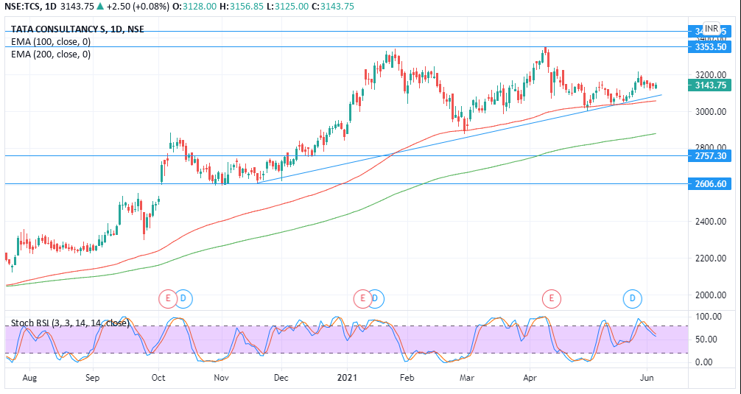Open the dividend D marker in January 2021
741x394 pixels.
point(376,298)
